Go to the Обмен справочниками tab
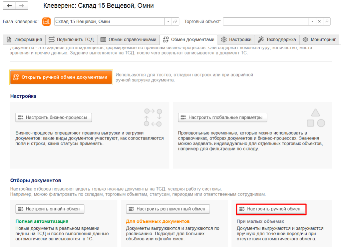 coord(128,39)
